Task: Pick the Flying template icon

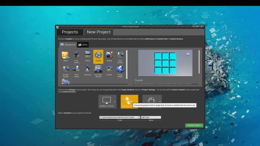Action: click(87, 57)
